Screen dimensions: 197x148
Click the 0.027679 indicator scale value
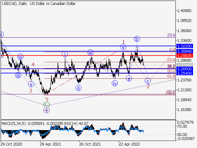pos(185,122)
